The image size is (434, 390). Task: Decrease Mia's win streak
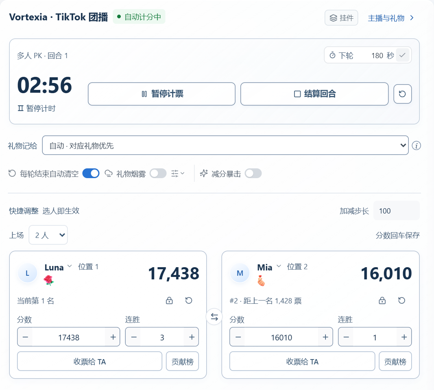346,337
